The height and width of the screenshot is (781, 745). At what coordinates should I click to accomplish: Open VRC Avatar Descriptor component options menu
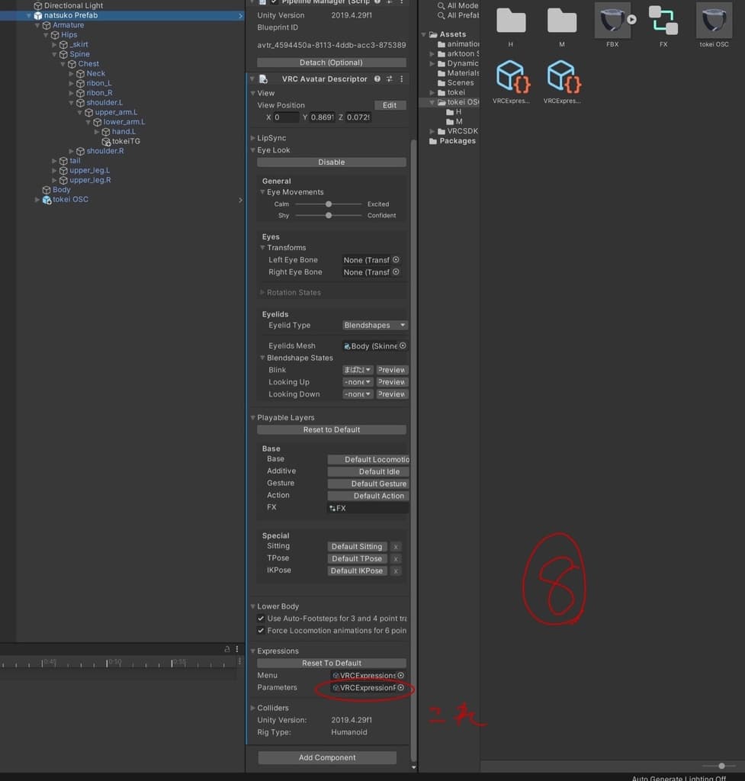pos(402,79)
